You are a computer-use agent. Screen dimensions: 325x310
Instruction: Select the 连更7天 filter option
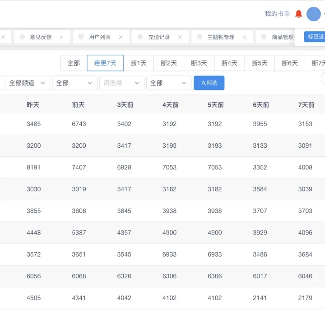105,63
